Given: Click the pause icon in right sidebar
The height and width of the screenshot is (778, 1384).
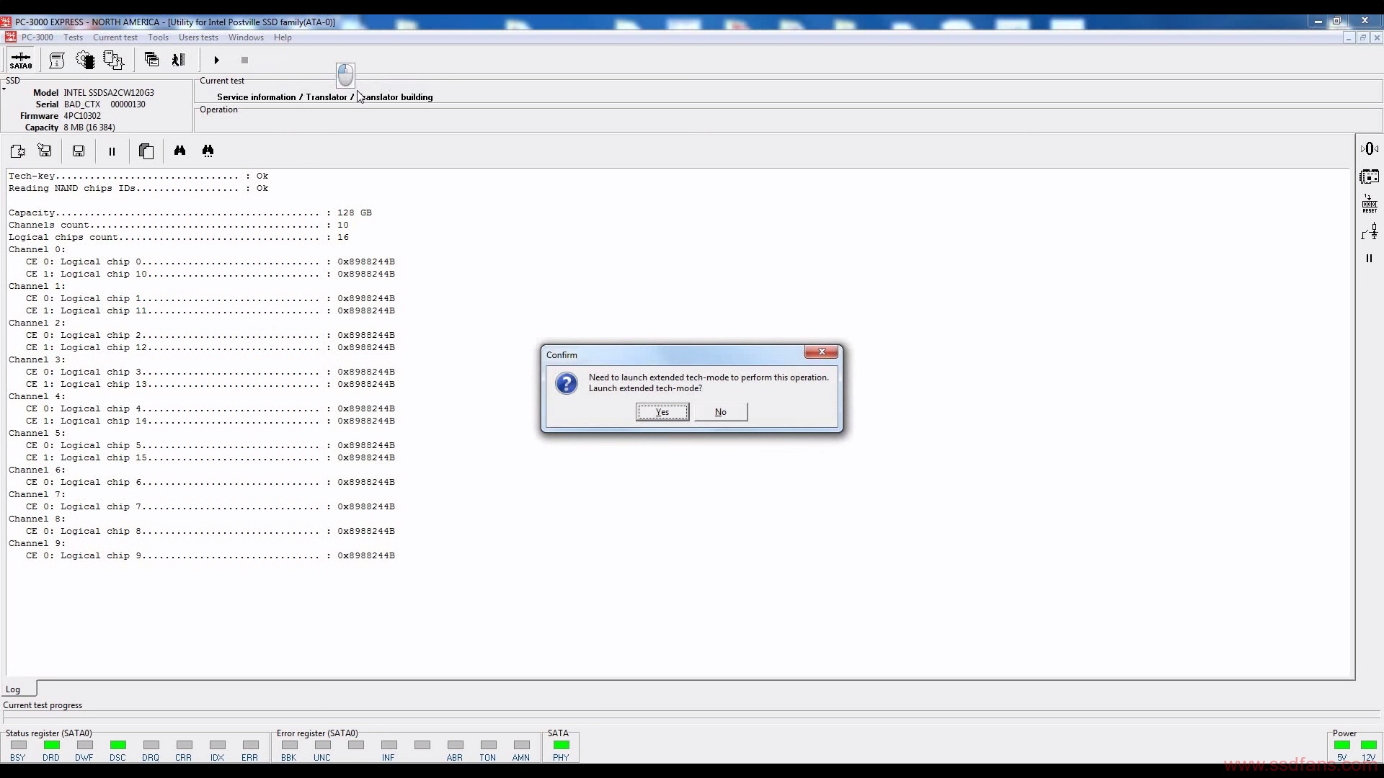Looking at the screenshot, I should (1369, 259).
